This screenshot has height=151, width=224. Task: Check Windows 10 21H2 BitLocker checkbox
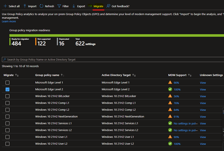click(7, 96)
